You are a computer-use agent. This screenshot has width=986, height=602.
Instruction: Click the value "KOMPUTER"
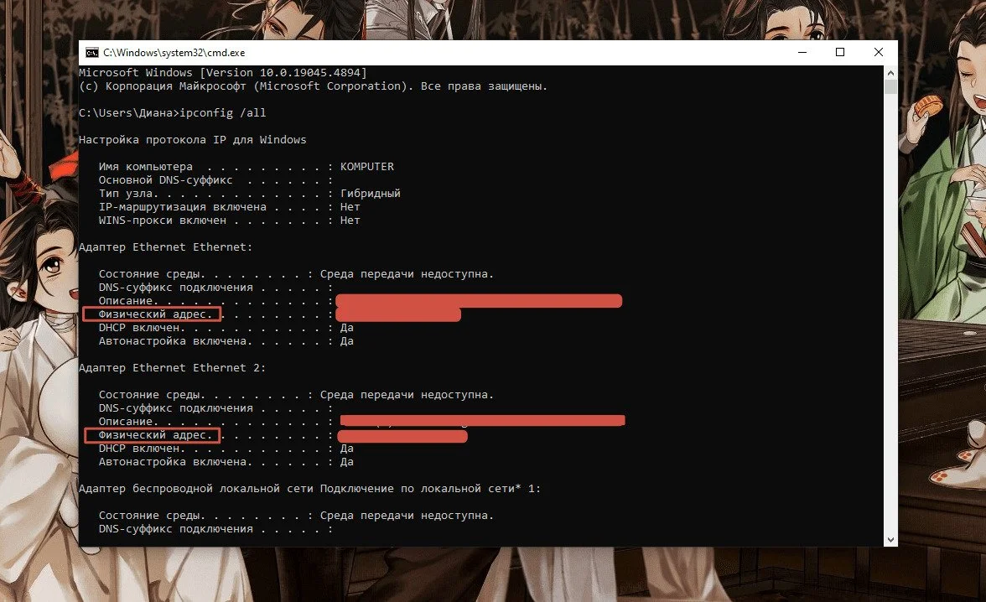367,167
